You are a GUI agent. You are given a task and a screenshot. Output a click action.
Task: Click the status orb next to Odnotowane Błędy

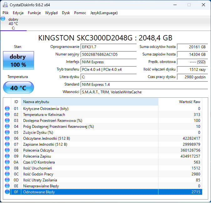click(x=7, y=192)
